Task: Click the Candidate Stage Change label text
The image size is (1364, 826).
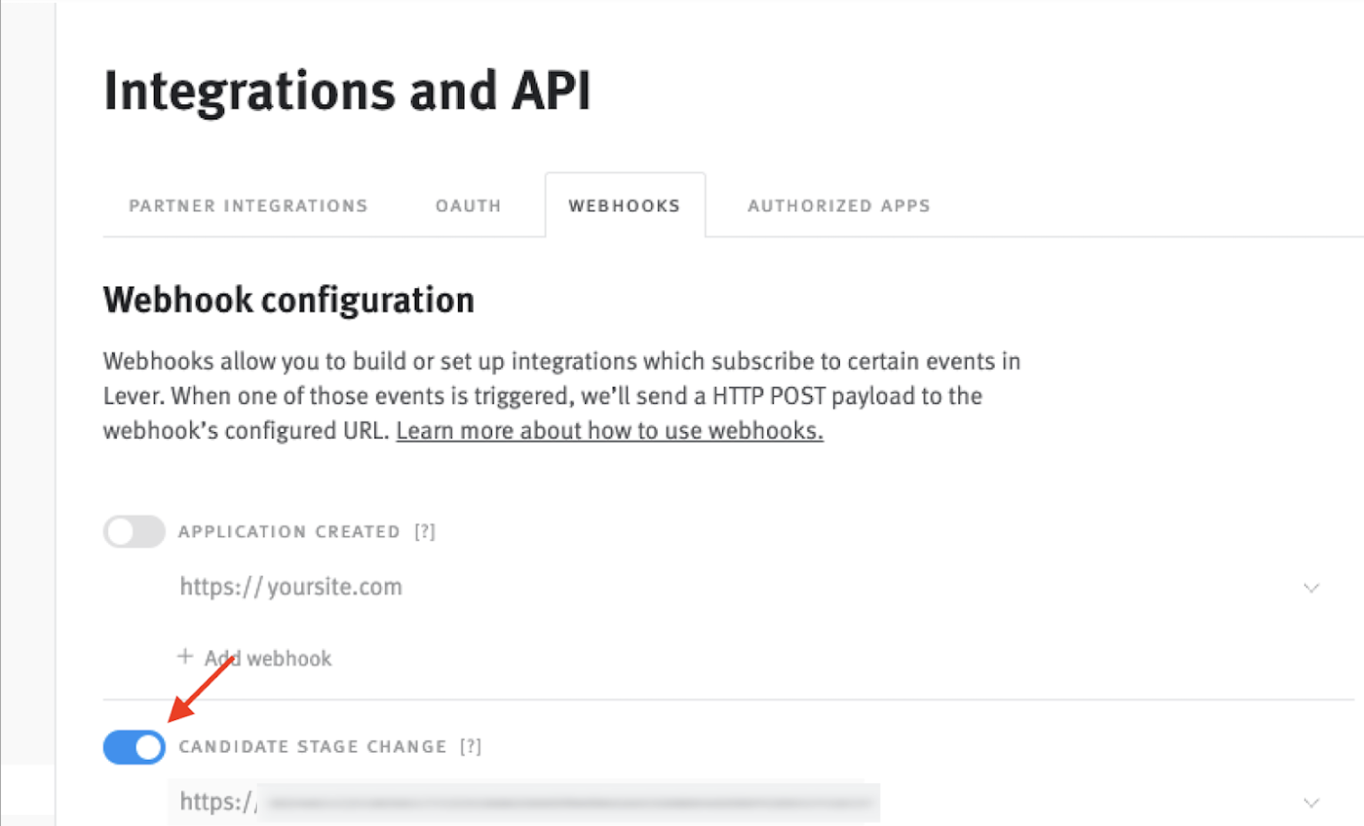Action: click(313, 747)
